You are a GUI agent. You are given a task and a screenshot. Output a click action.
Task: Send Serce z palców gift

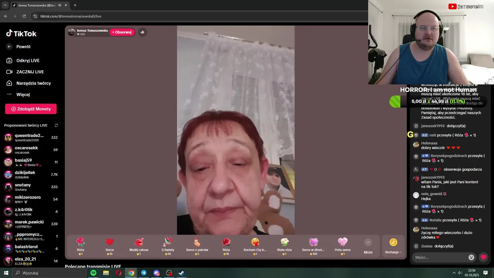pyautogui.click(x=197, y=246)
